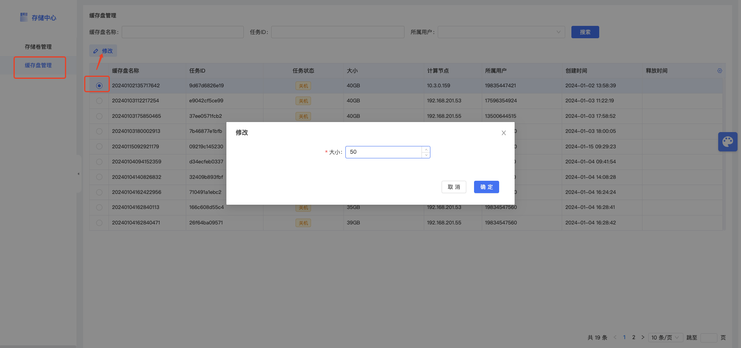Click the 跳至 page number input
The width and height of the screenshot is (741, 348).
[709, 338]
